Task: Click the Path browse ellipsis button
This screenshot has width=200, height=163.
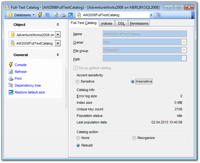Action: tap(184, 58)
